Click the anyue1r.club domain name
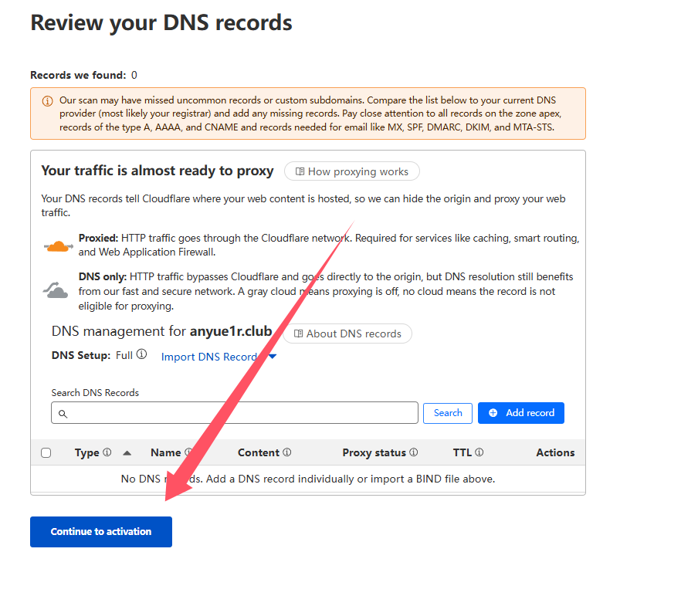Viewport: 698px width, 596px height. [x=231, y=331]
